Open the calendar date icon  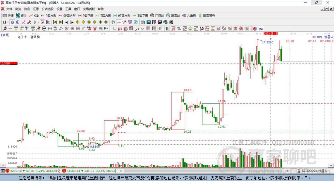143,22
